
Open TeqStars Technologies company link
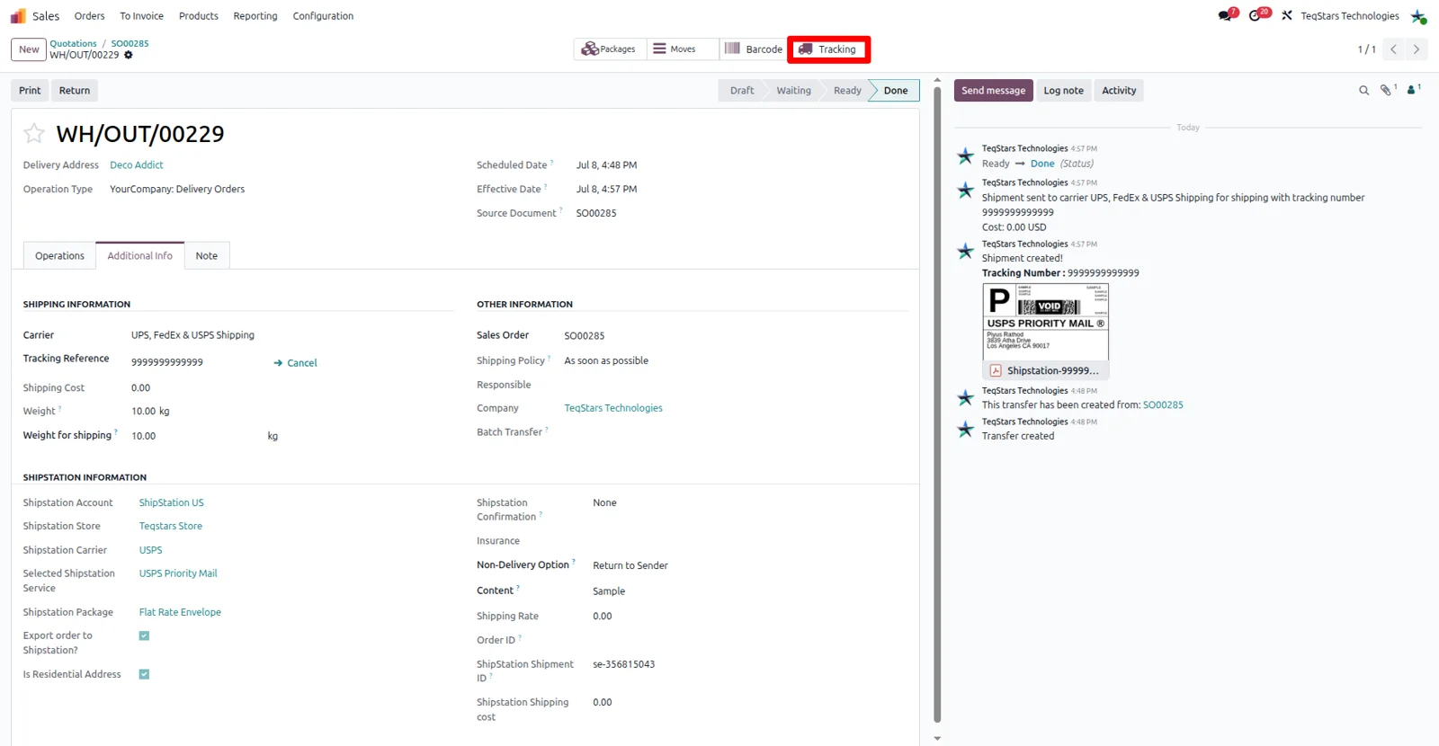pos(613,408)
